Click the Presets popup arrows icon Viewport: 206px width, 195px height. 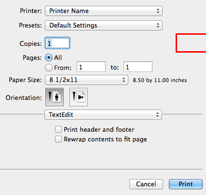[x=158, y=25]
